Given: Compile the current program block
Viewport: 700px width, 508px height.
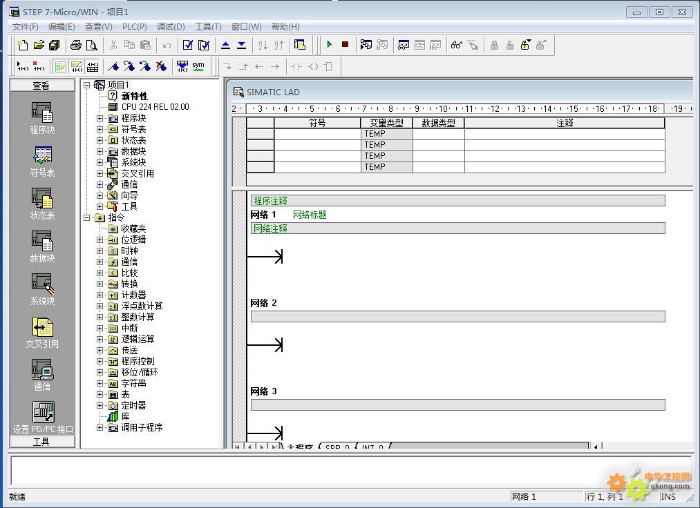Looking at the screenshot, I should 188,45.
